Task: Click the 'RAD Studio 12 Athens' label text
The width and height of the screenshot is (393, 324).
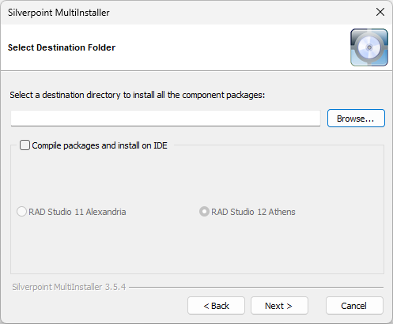Action: (x=253, y=212)
